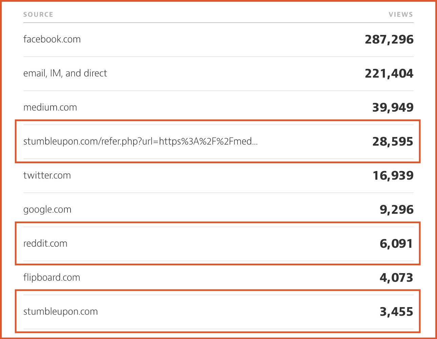Click the 39,949 views number
The width and height of the screenshot is (437, 339).
point(393,108)
